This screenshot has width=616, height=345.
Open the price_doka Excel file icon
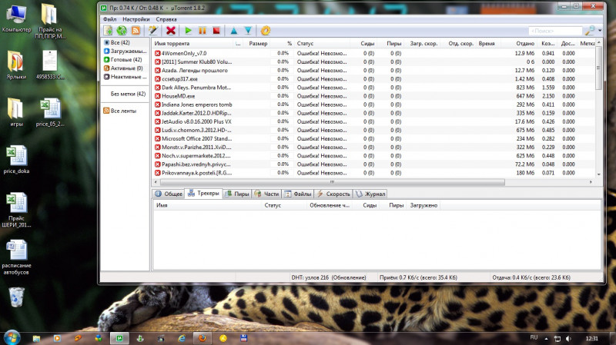coord(16,160)
